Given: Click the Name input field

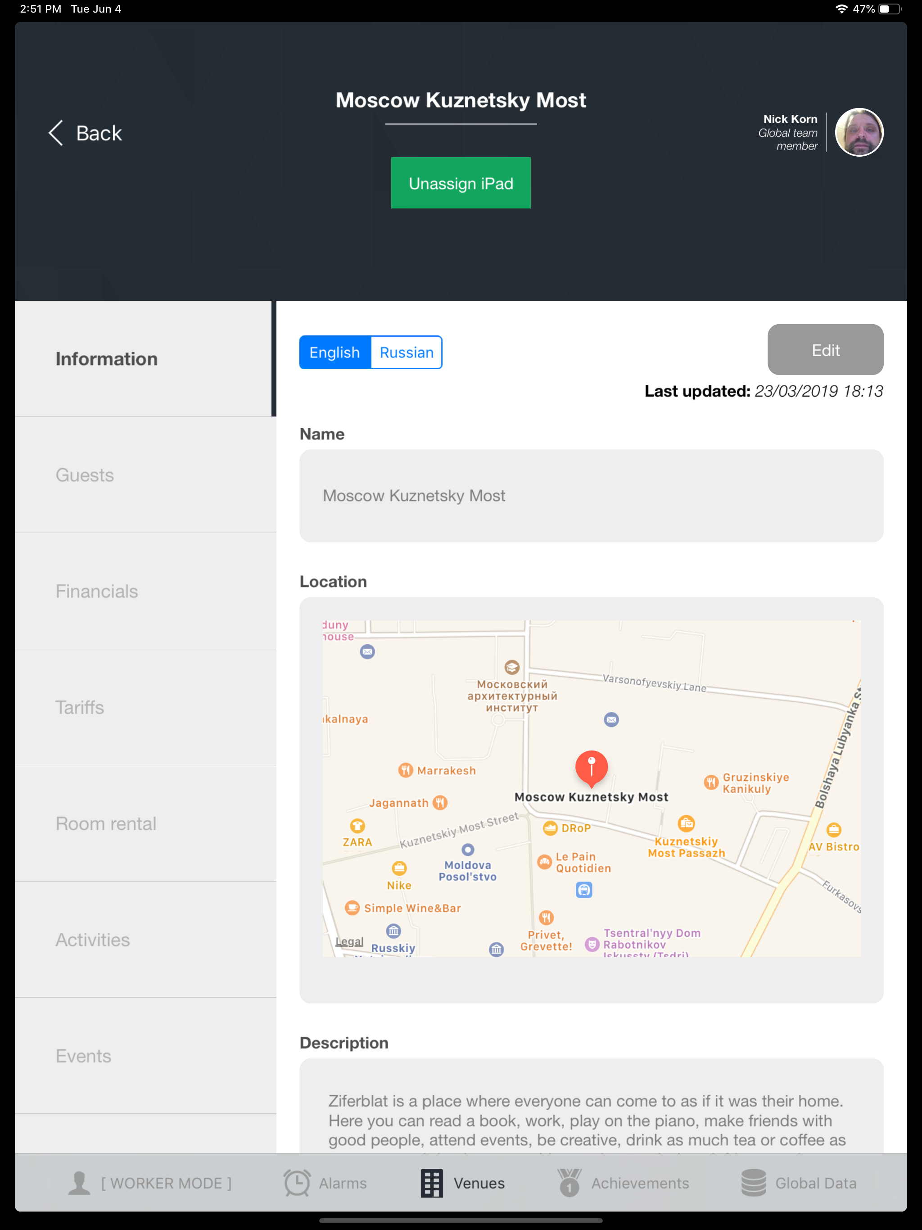Looking at the screenshot, I should [591, 496].
